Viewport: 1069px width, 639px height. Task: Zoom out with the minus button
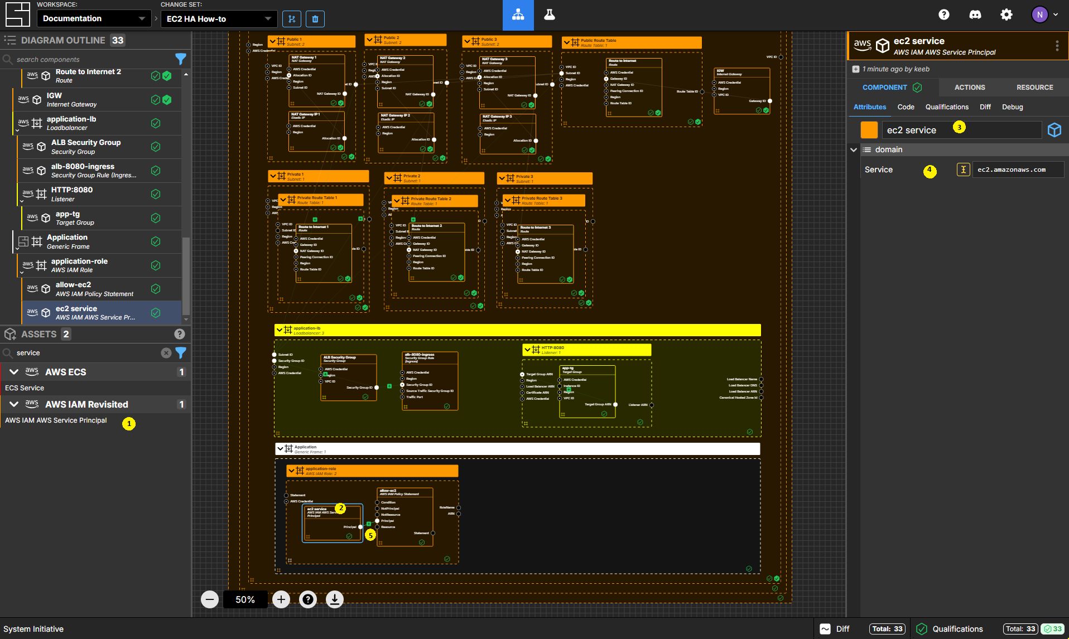click(x=210, y=599)
